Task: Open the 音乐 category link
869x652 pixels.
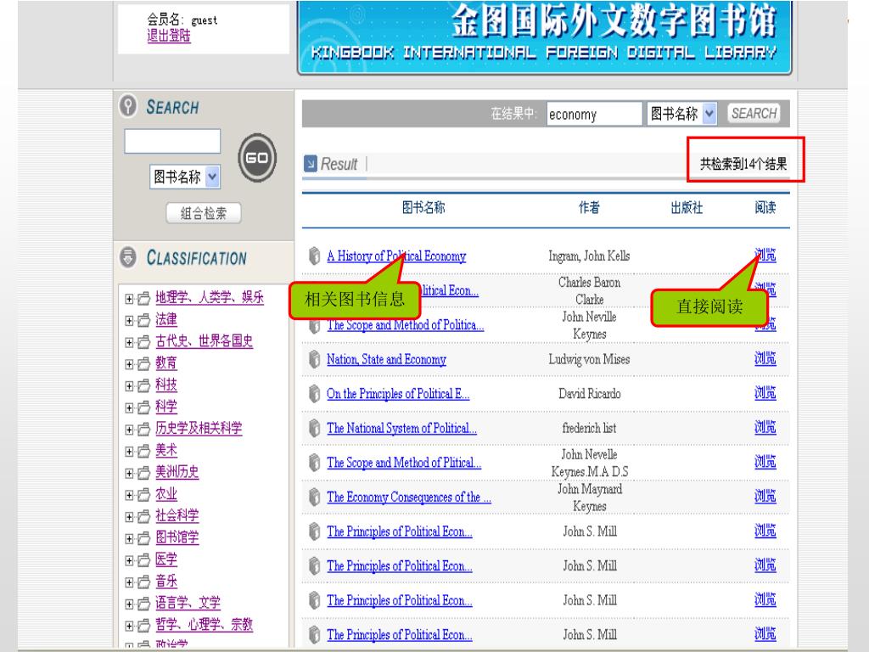Action: (x=166, y=581)
